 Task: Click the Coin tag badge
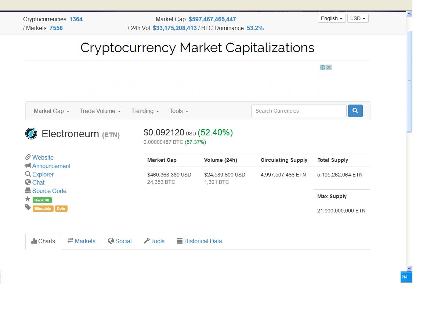point(61,209)
